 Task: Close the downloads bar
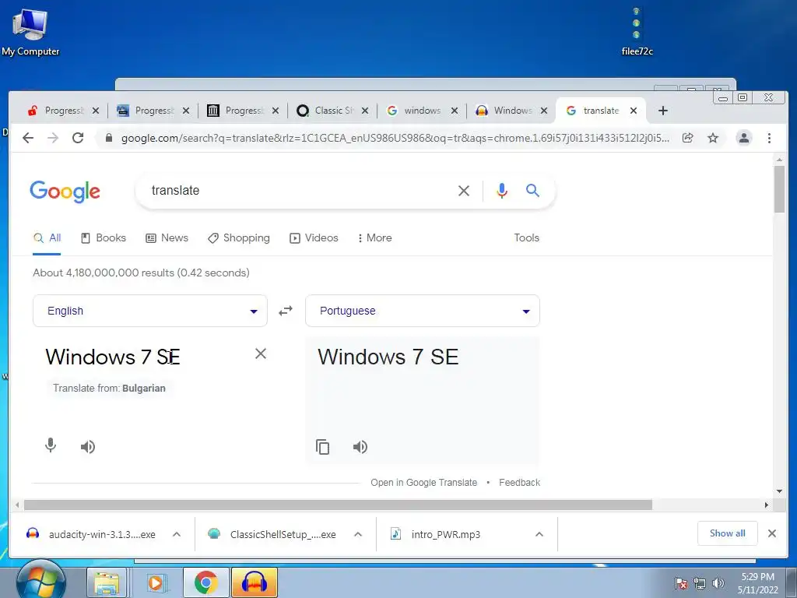click(771, 533)
